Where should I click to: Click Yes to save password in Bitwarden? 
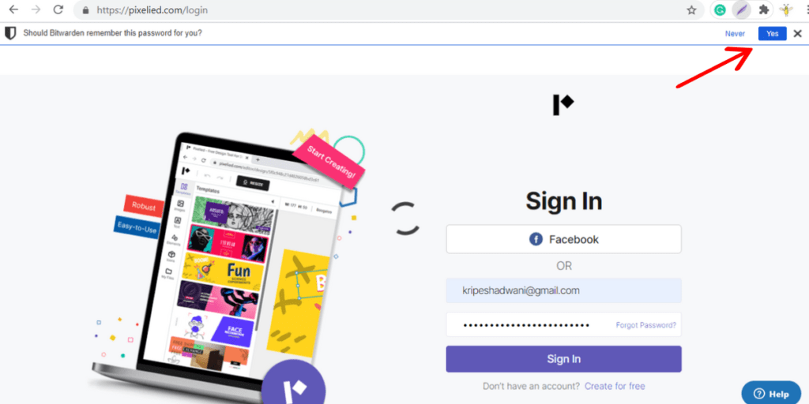pos(772,33)
